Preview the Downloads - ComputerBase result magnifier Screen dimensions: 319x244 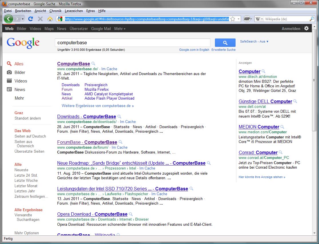(119, 117)
